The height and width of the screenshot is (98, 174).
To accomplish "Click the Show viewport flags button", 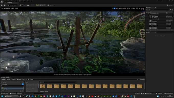I will click(17, 8).
